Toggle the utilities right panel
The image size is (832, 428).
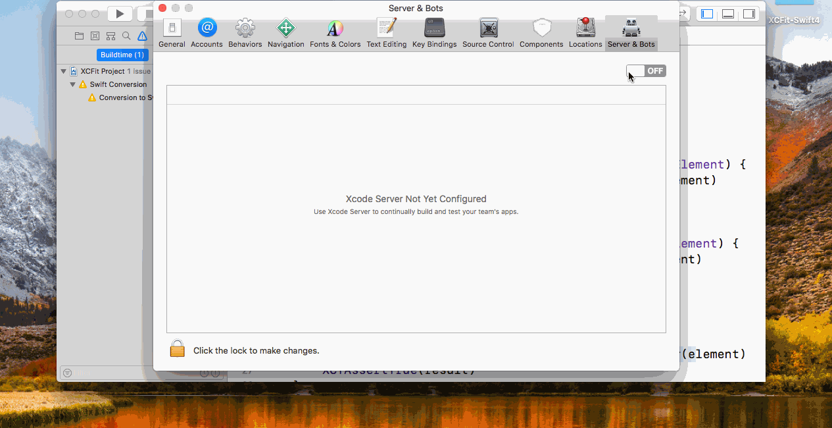[749, 14]
